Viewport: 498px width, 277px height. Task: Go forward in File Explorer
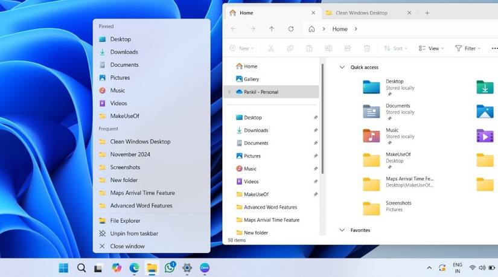[x=252, y=29]
